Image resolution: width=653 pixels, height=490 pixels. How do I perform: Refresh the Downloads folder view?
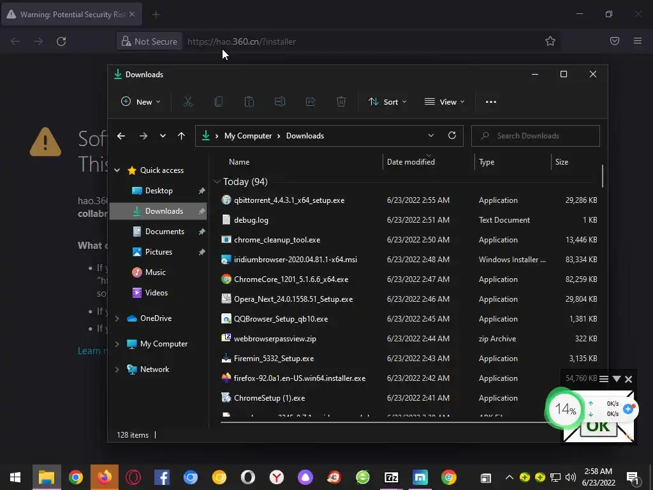[452, 135]
